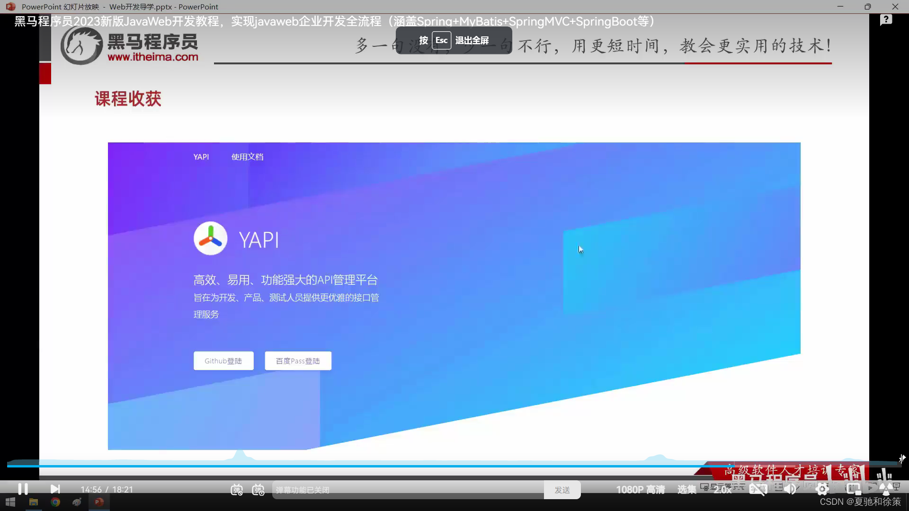Open danmaku settings icon

click(x=258, y=490)
